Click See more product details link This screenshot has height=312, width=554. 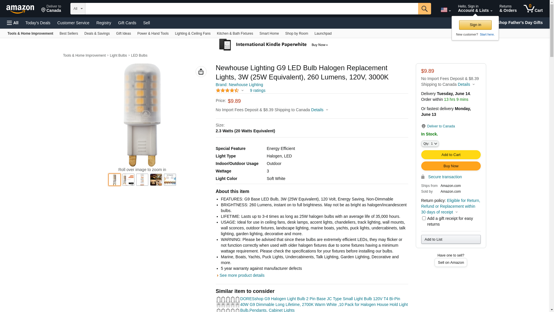coord(242,275)
